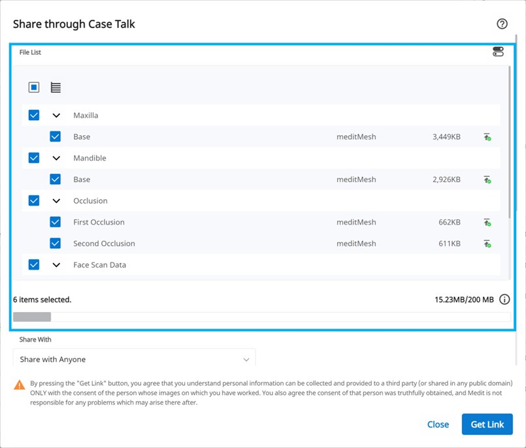Click the upload status icon for Mandible's Base file
Screen dimensions: 526x448
(487, 179)
